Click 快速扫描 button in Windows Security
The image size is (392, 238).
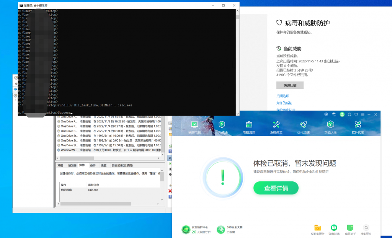tap(290, 85)
